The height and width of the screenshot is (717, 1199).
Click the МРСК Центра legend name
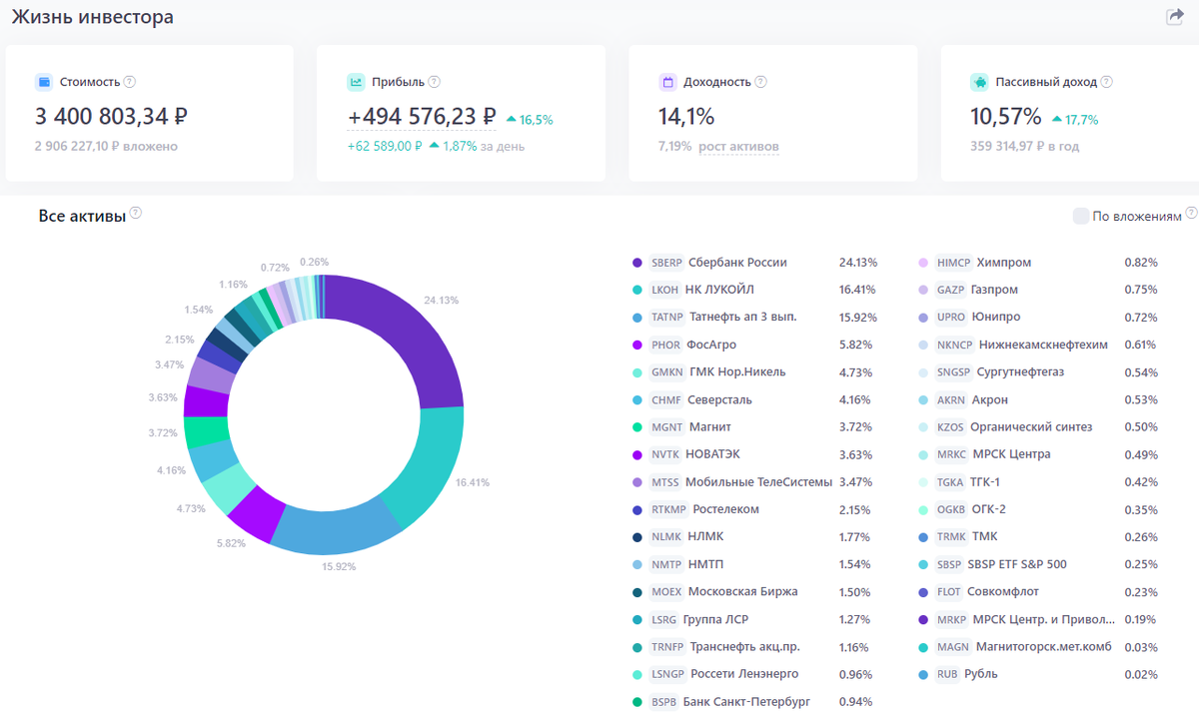[1012, 454]
